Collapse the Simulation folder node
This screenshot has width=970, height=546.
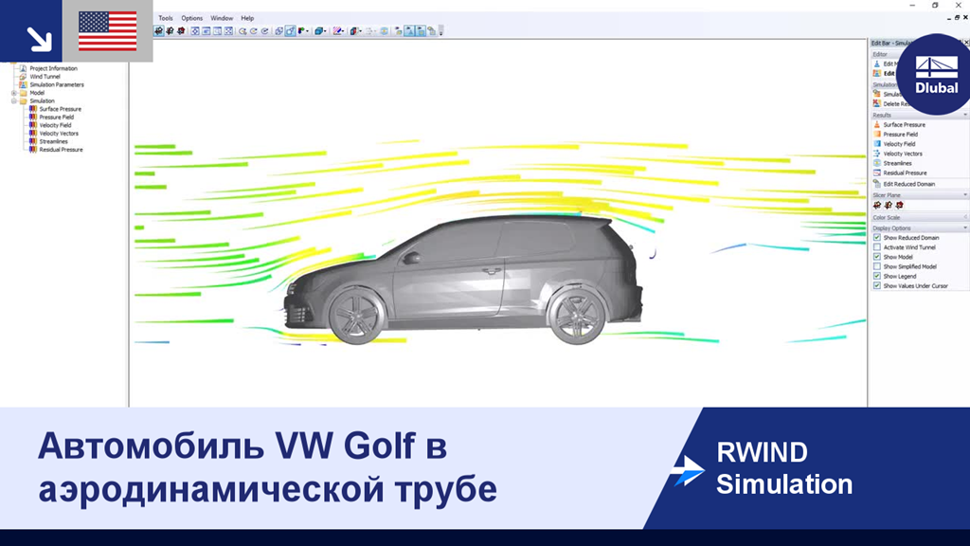[x=13, y=100]
